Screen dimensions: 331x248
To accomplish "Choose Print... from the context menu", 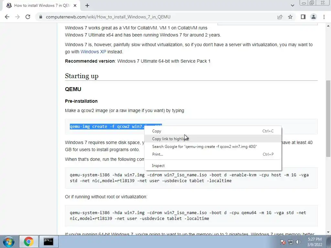I will click(213, 154).
